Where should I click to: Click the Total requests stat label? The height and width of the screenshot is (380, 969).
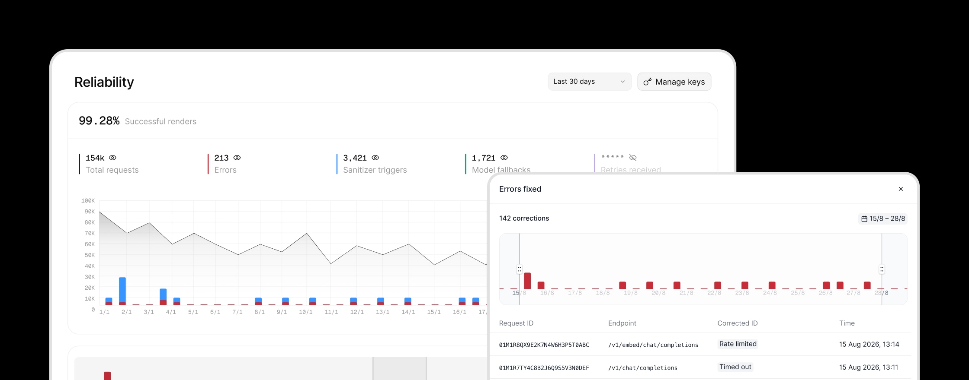pyautogui.click(x=112, y=170)
